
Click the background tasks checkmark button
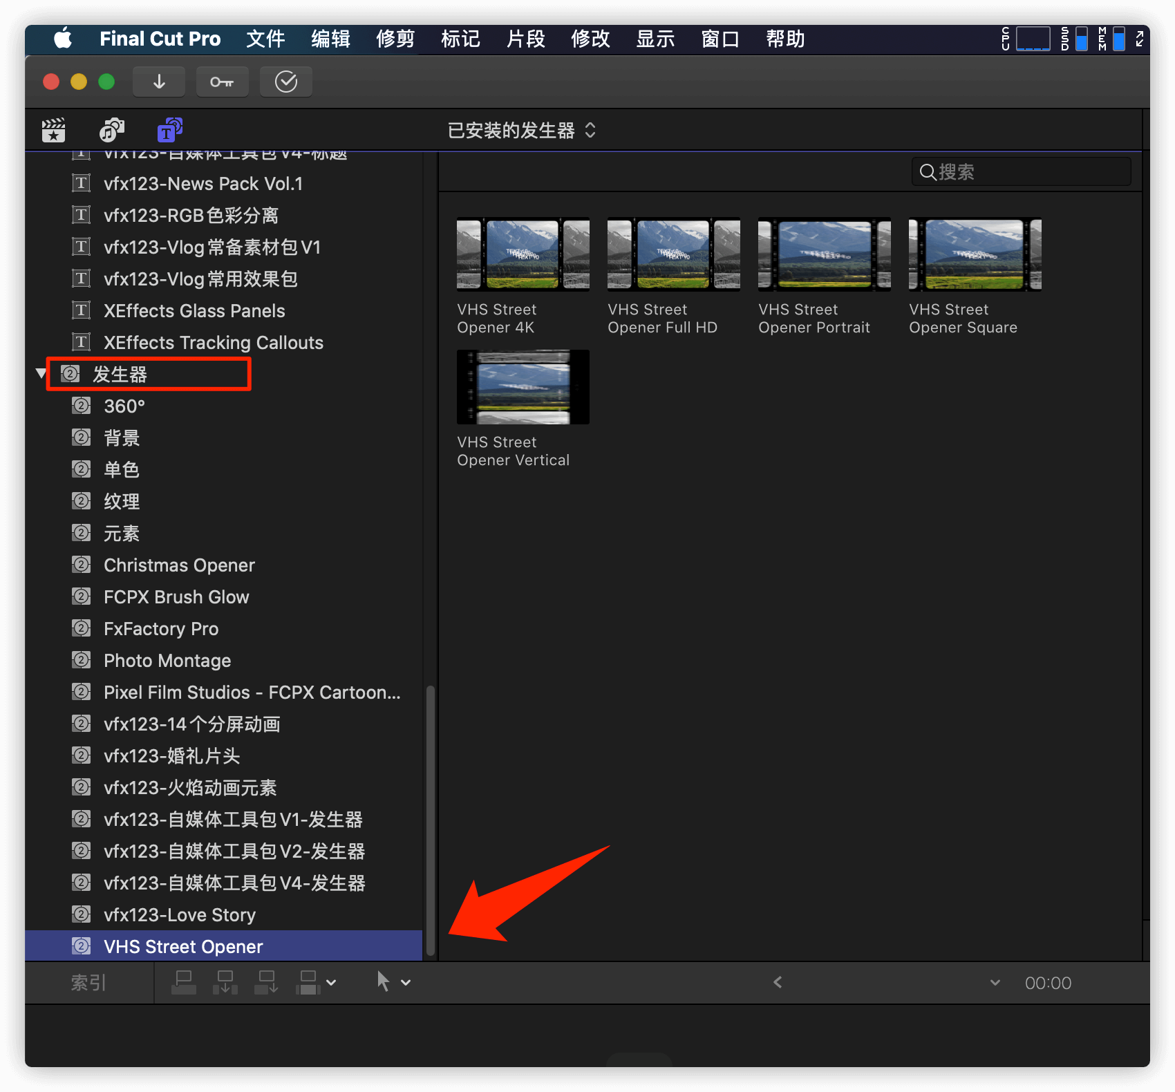pos(286,82)
